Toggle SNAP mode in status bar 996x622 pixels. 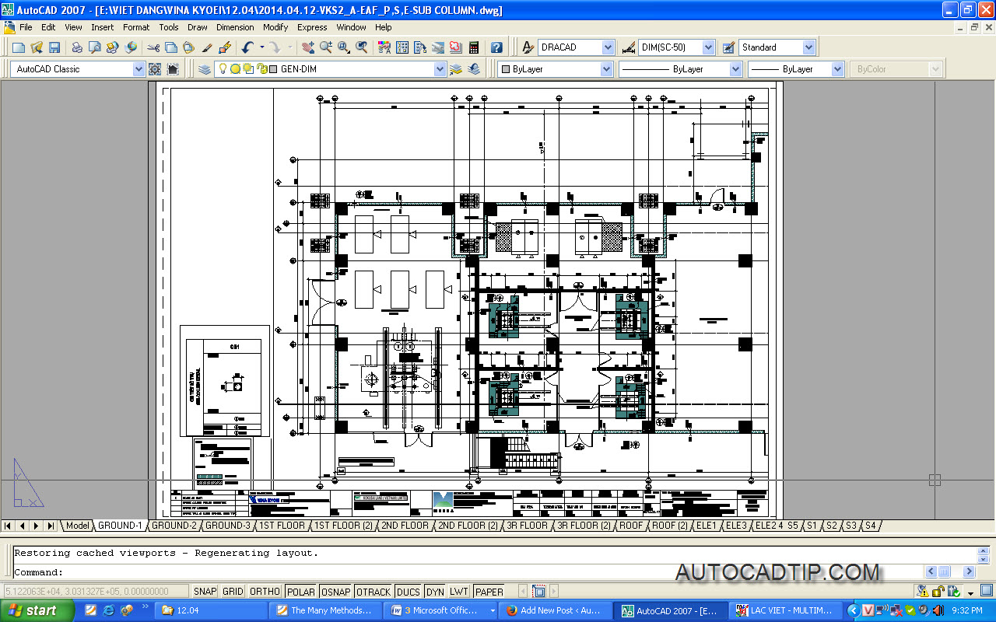pos(205,592)
